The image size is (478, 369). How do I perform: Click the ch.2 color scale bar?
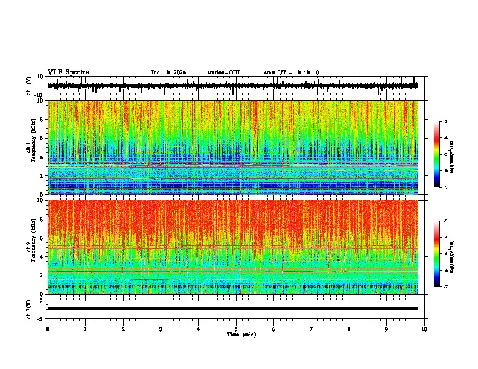click(x=436, y=254)
